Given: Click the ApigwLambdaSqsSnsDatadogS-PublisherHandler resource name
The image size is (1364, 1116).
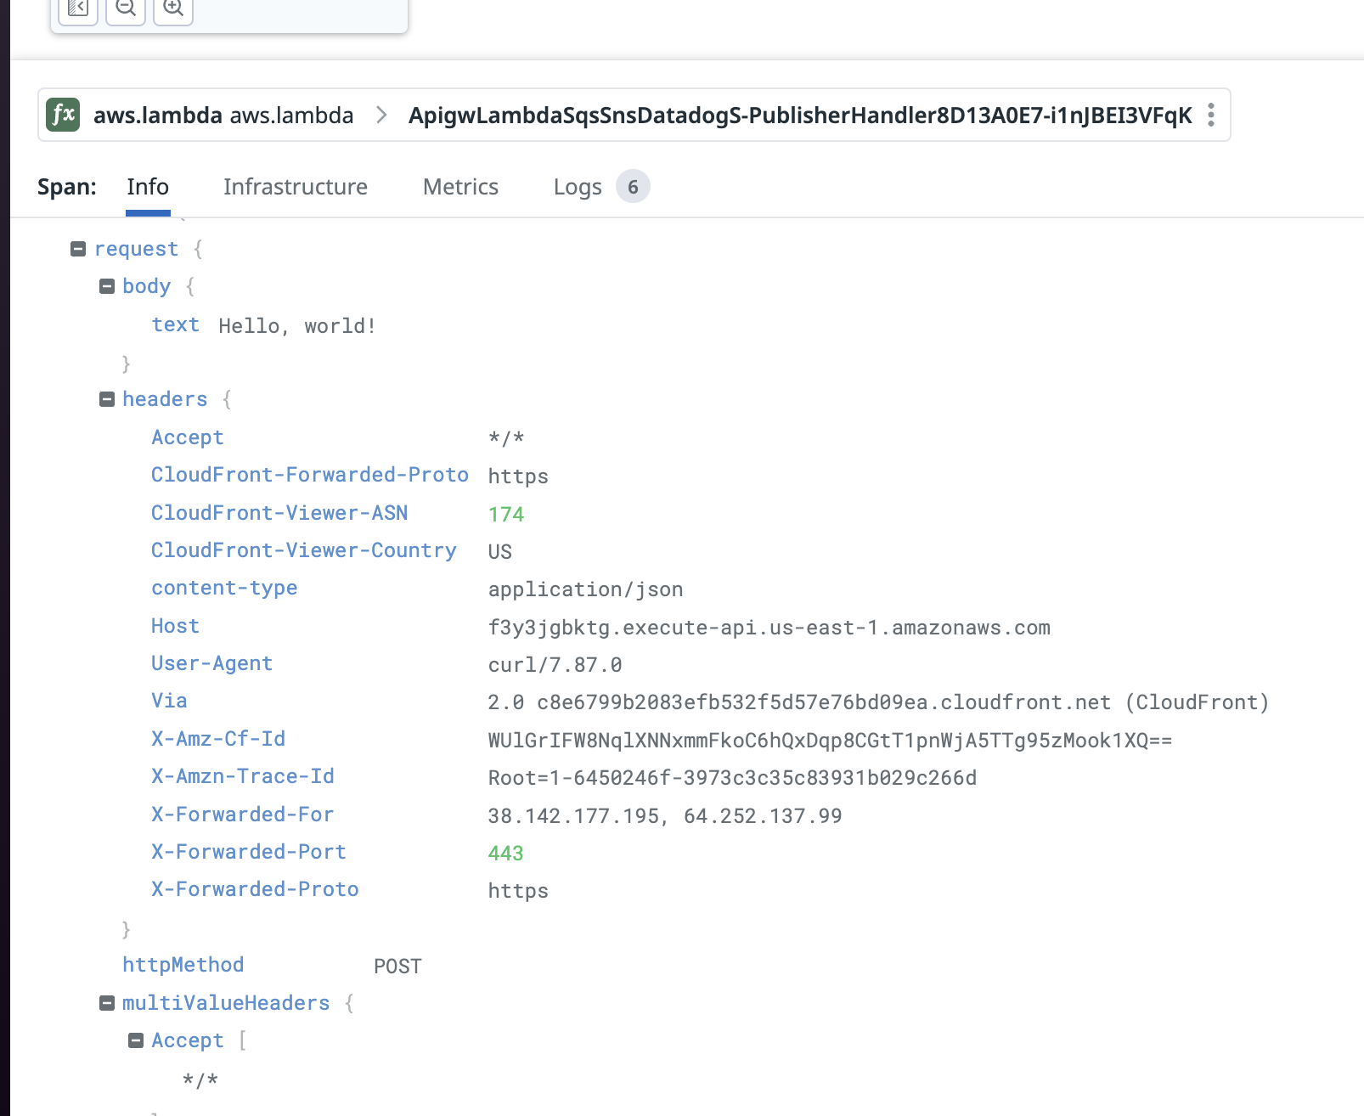Looking at the screenshot, I should tap(800, 115).
